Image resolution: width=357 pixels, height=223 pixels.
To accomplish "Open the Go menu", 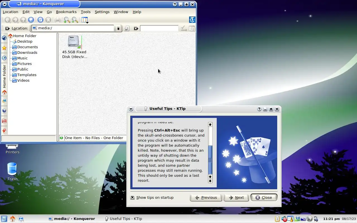I will 49,12.
